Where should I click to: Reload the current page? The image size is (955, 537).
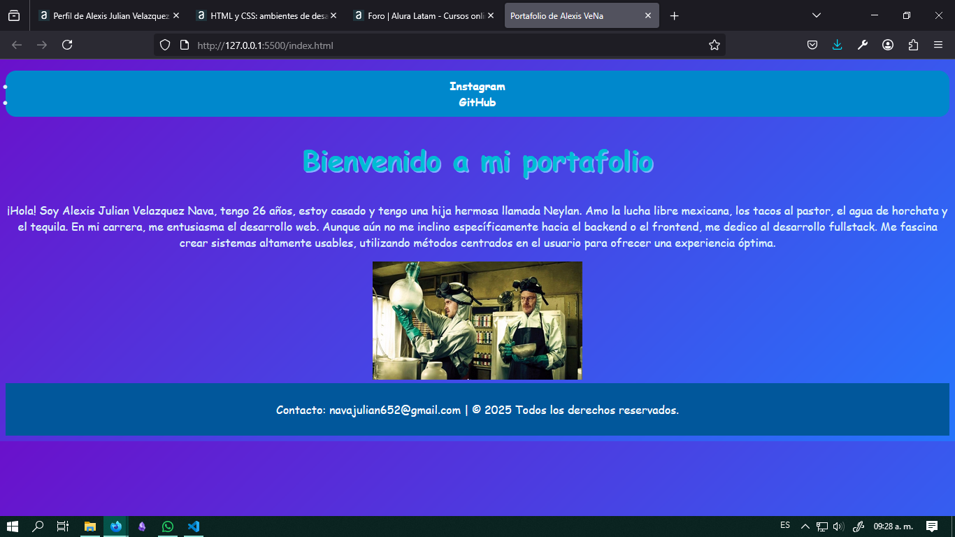[x=67, y=45]
